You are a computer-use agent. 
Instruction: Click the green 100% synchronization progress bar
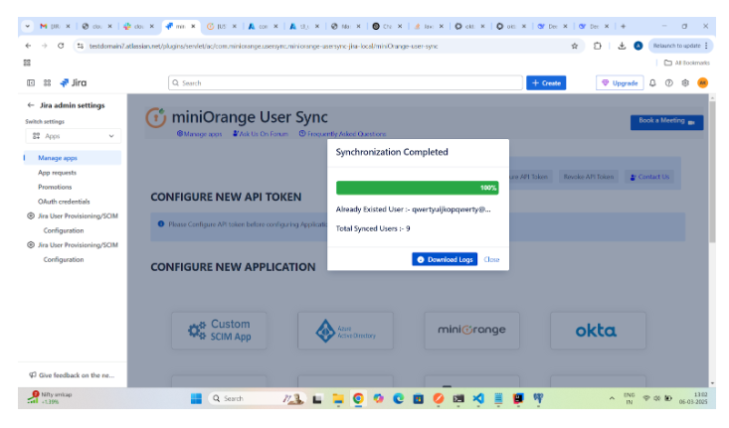pos(417,188)
